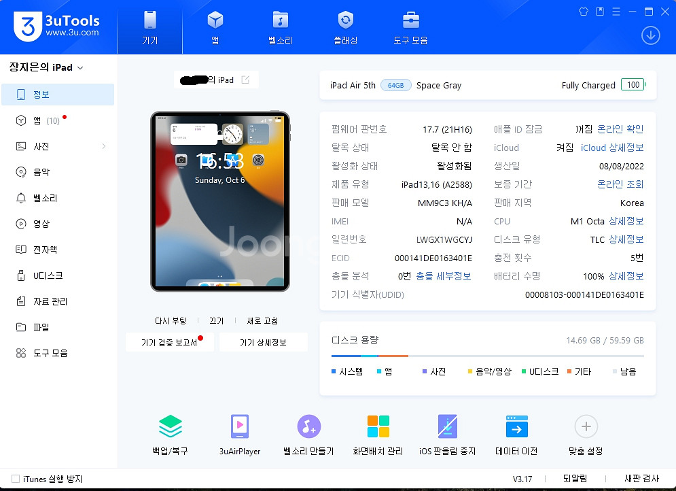This screenshot has height=491, width=676.
Task: Select 벨소리 in the sidebar
Action: [58, 198]
